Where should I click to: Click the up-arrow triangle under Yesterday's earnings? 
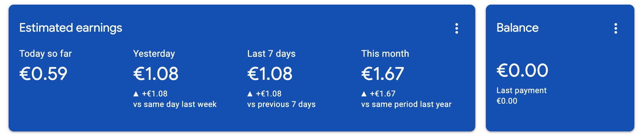click(x=136, y=94)
